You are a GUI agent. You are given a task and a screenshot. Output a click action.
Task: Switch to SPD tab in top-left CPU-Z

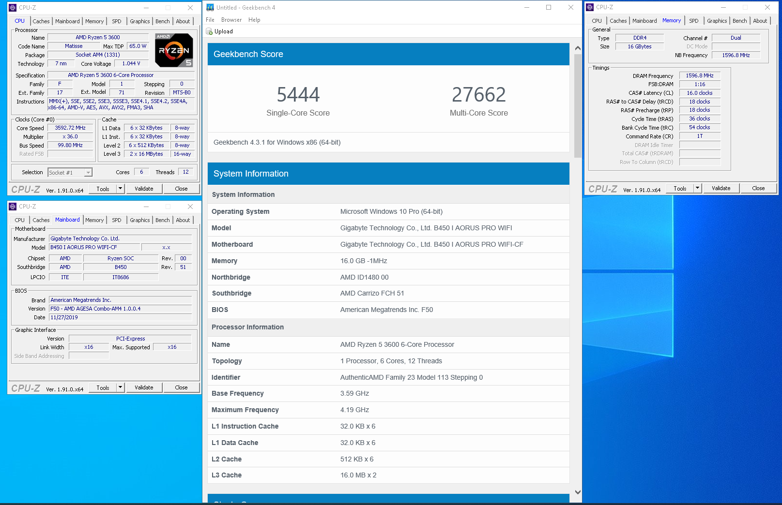[x=117, y=21]
